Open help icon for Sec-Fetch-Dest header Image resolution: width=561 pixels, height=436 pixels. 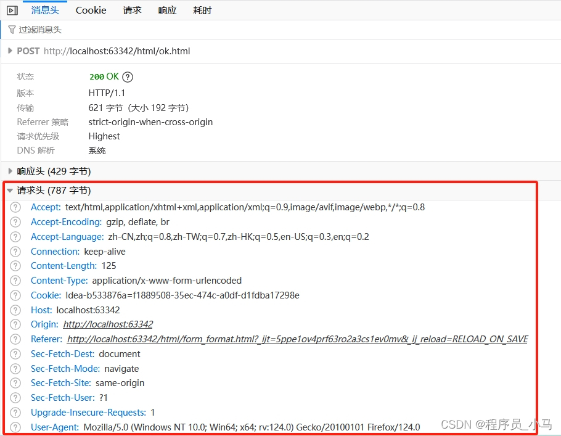(15, 353)
